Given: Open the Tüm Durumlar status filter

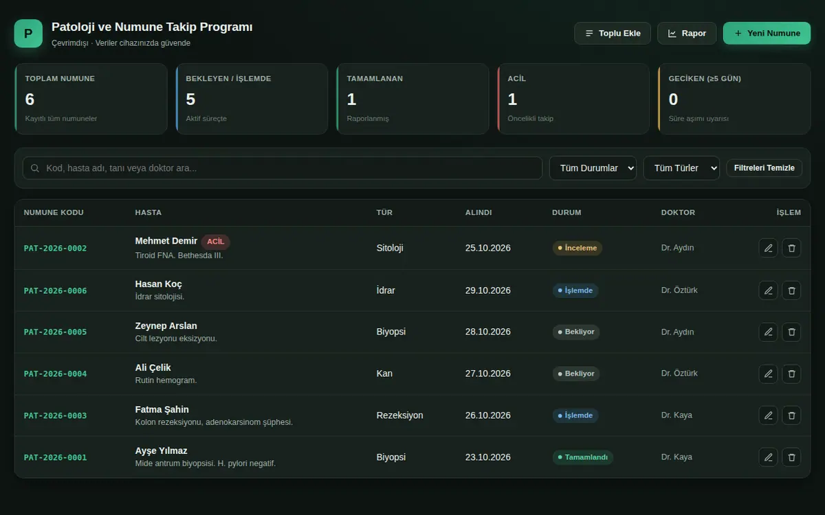Looking at the screenshot, I should [x=593, y=168].
